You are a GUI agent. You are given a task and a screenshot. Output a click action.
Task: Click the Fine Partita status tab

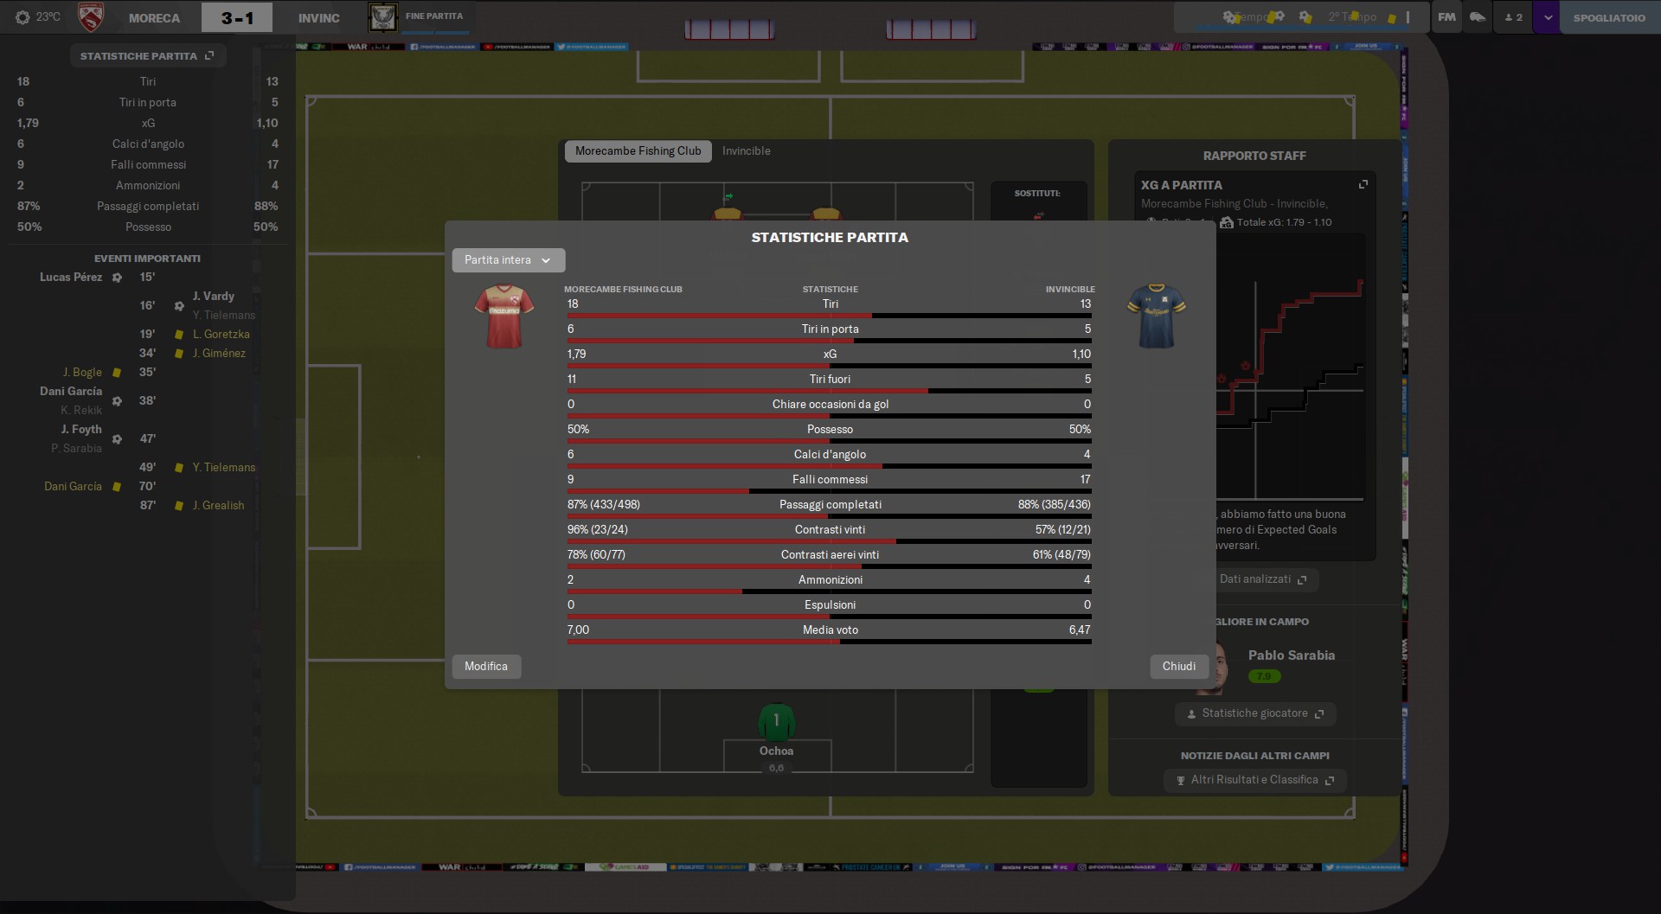coord(434,16)
